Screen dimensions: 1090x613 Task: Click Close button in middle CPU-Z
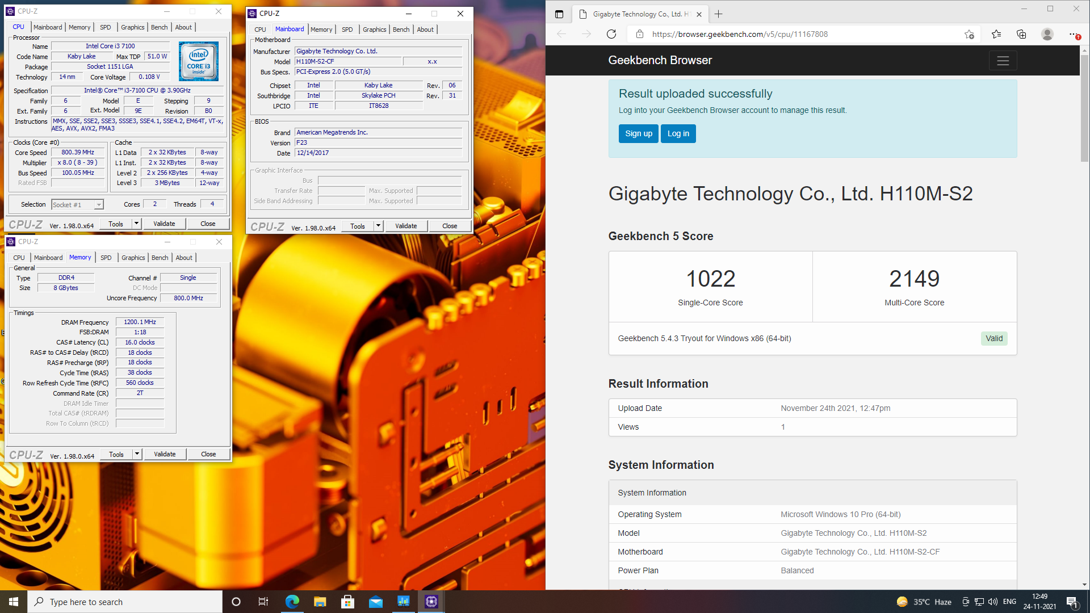pos(450,226)
